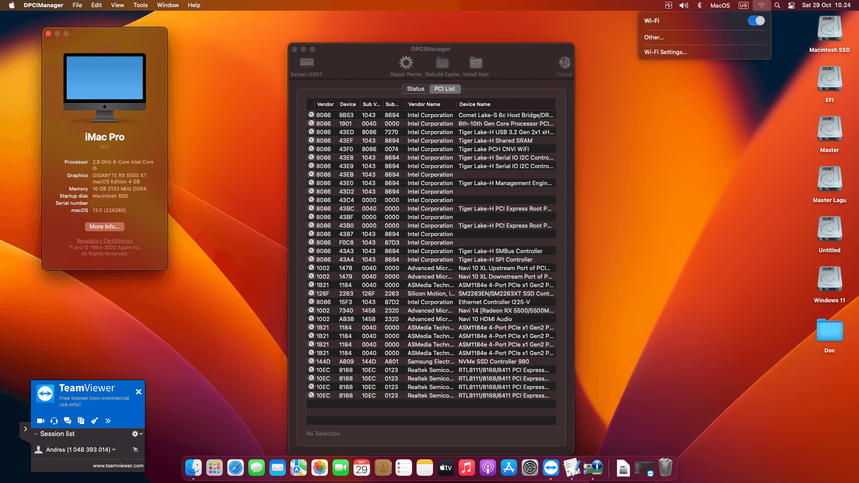The width and height of the screenshot is (859, 483).
Task: Open Safari from the Dock
Action: point(235,468)
